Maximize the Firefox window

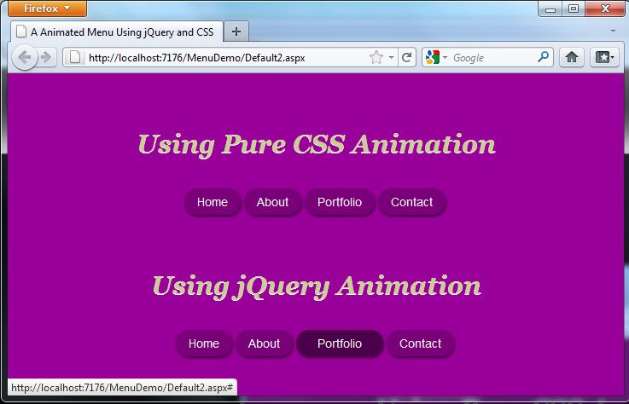(x=574, y=9)
